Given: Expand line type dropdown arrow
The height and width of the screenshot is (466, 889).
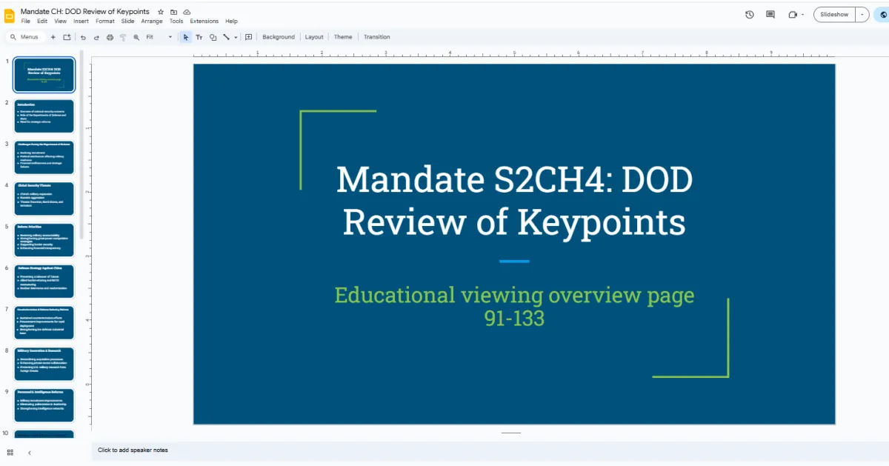Looking at the screenshot, I should [236, 37].
